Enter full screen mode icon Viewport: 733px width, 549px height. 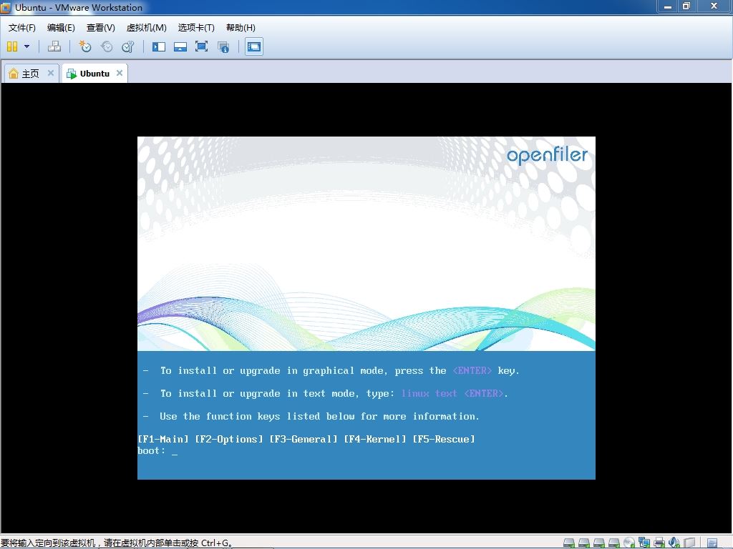(201, 46)
